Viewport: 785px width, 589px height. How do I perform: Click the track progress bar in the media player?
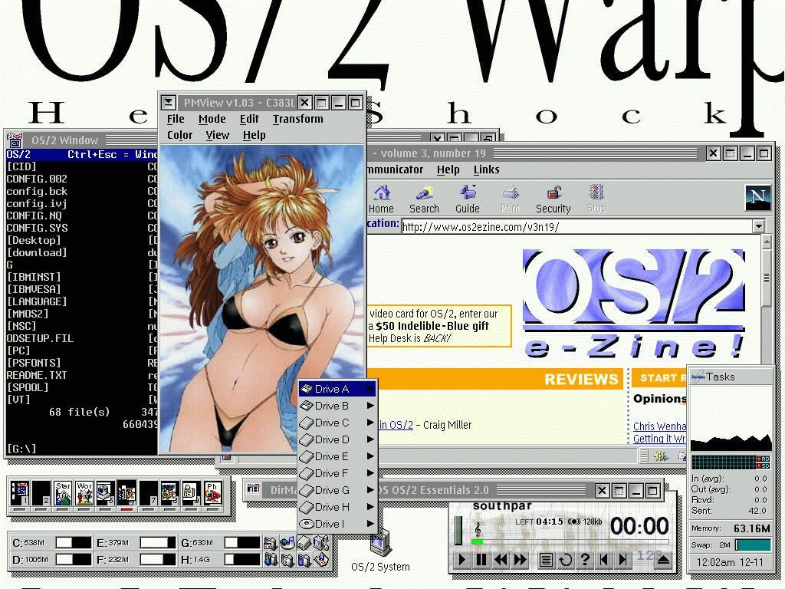click(x=570, y=541)
